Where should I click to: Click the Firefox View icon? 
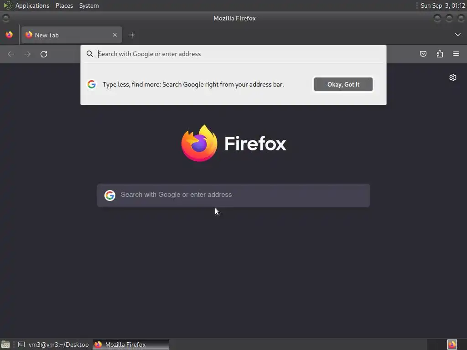9,35
